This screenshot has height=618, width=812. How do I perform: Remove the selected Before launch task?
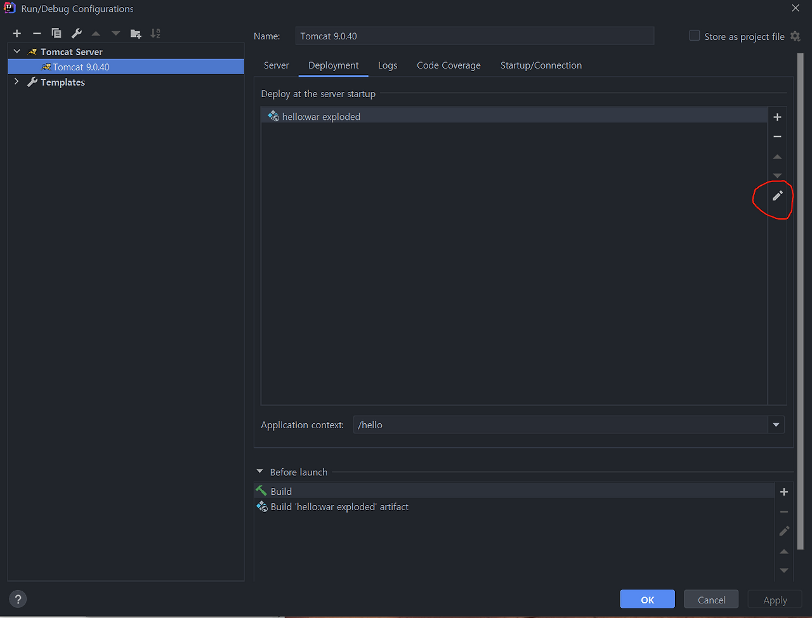coord(784,511)
